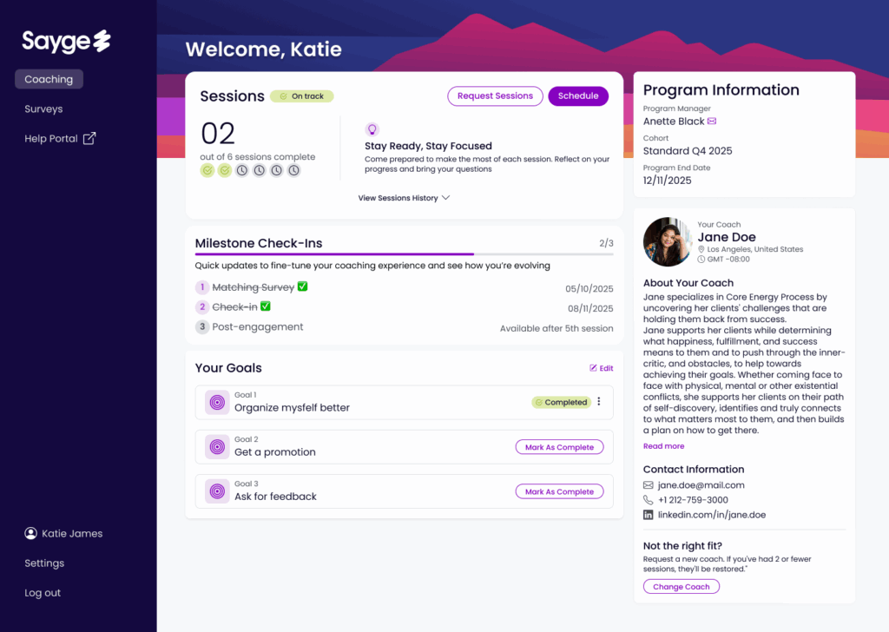Click the lightbulb tip icon in Sessions
Viewport: 889px width, 632px height.
point(372,129)
